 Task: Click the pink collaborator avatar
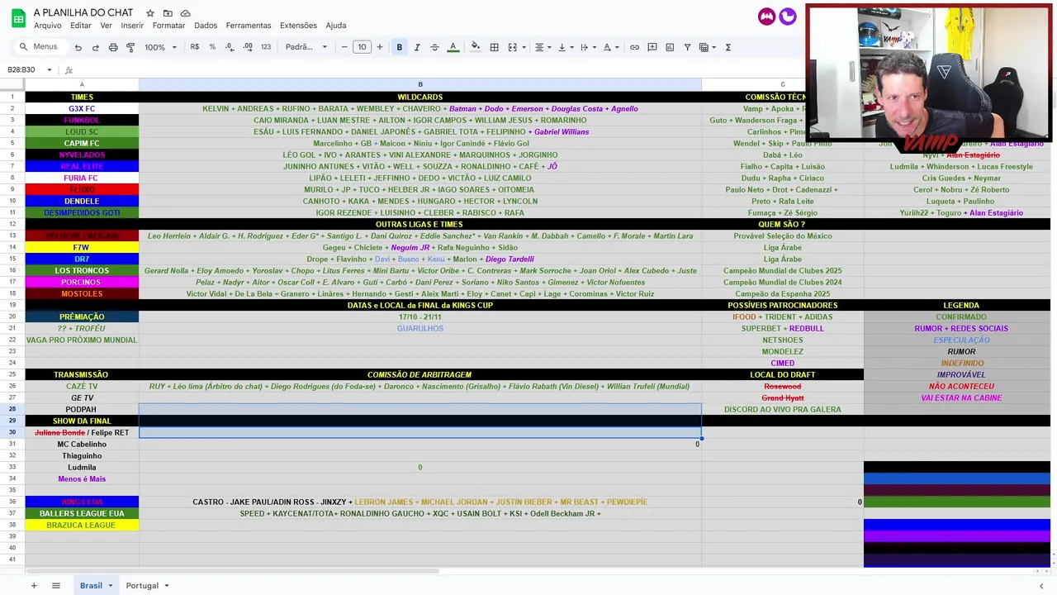tap(766, 17)
